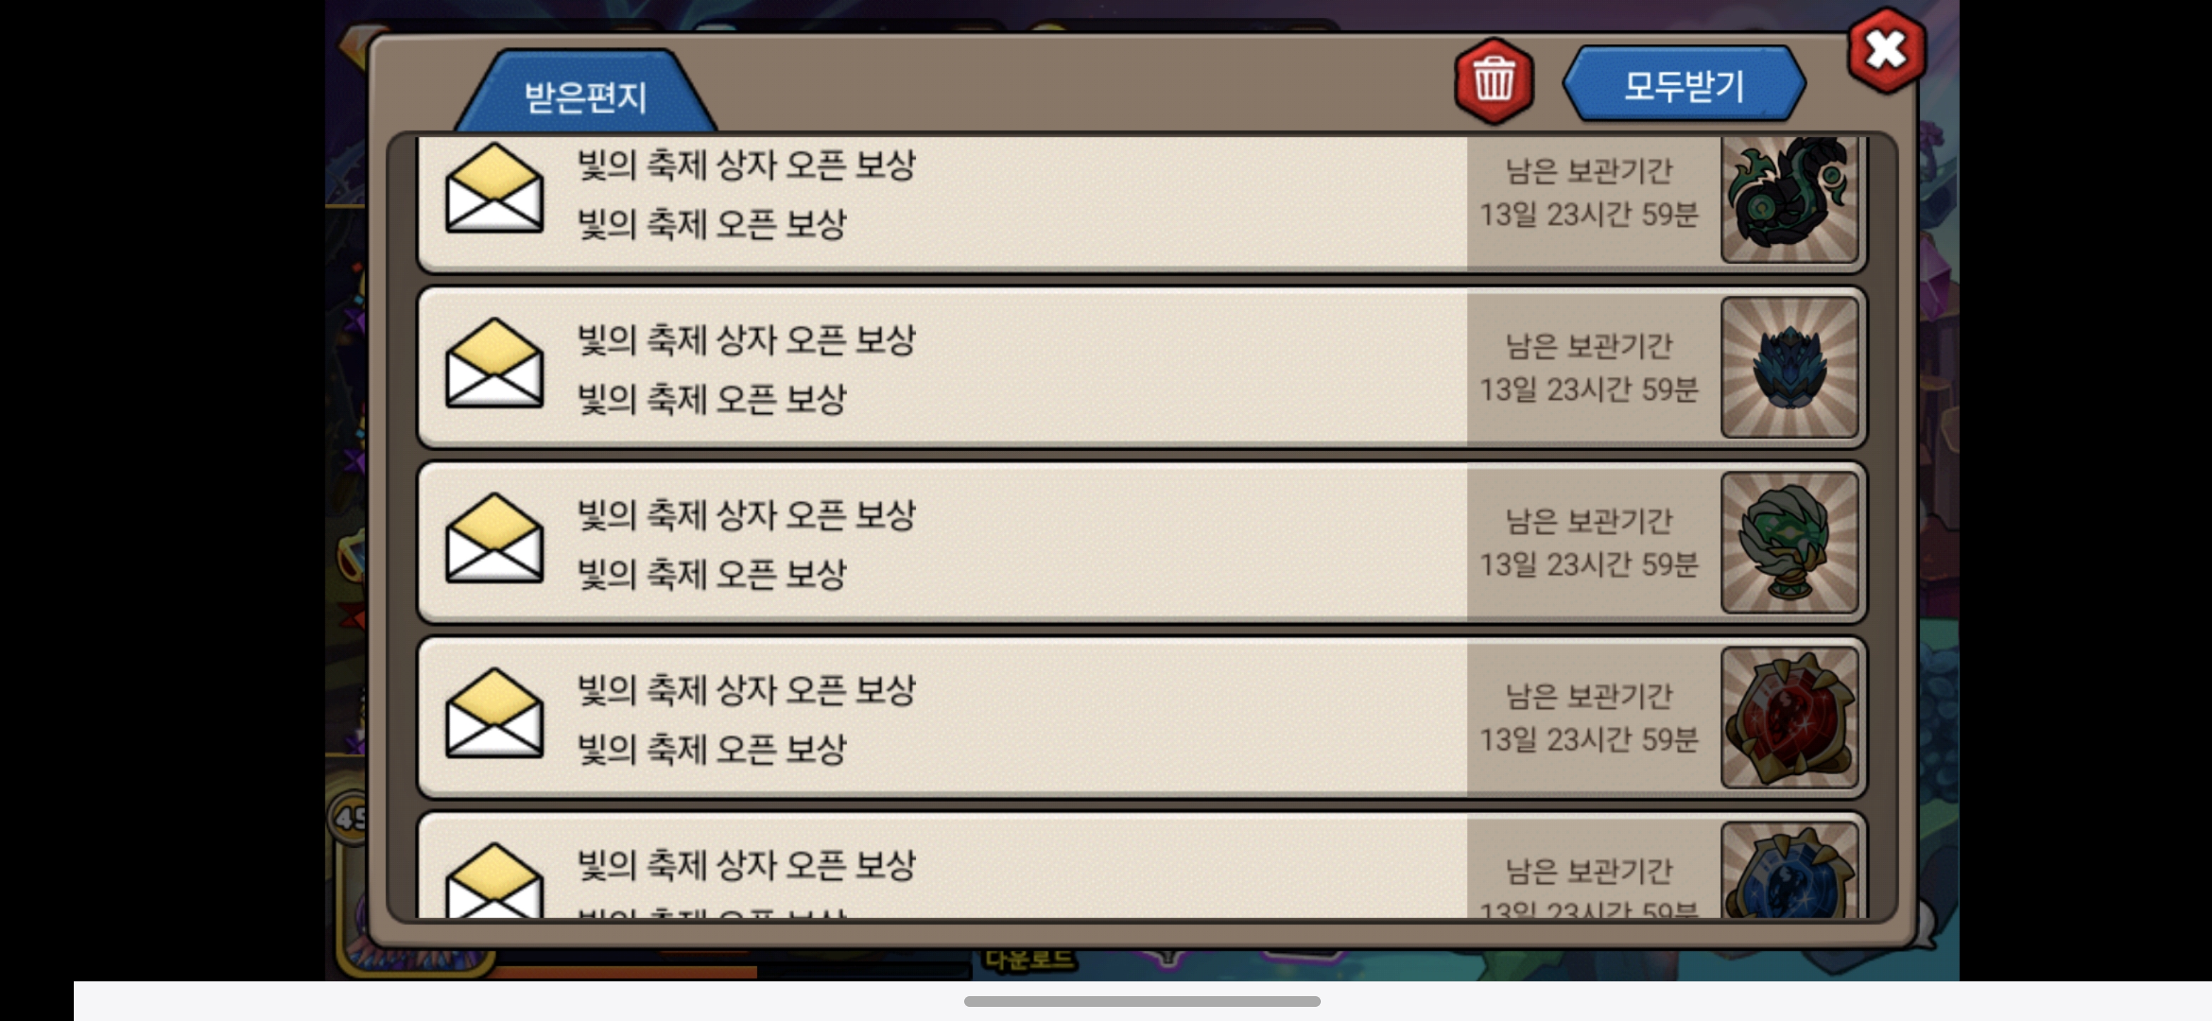This screenshot has height=1021, width=2212.
Task: Claim the blue gem shield reward
Action: pyautogui.click(x=1789, y=870)
